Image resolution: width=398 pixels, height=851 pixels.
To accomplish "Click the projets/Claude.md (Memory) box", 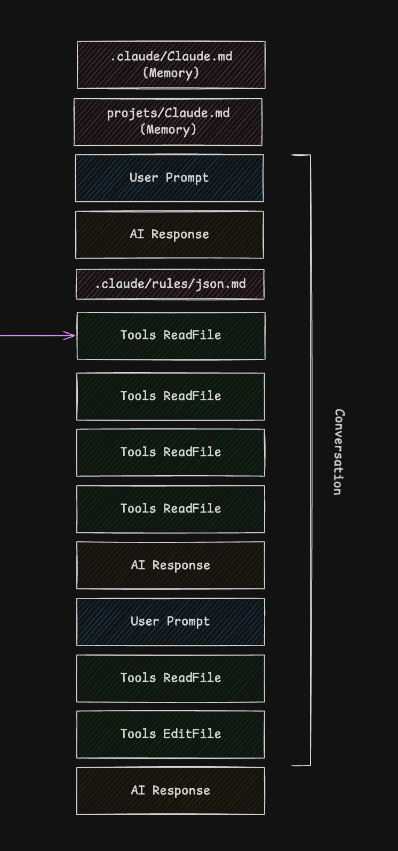I will click(x=168, y=122).
